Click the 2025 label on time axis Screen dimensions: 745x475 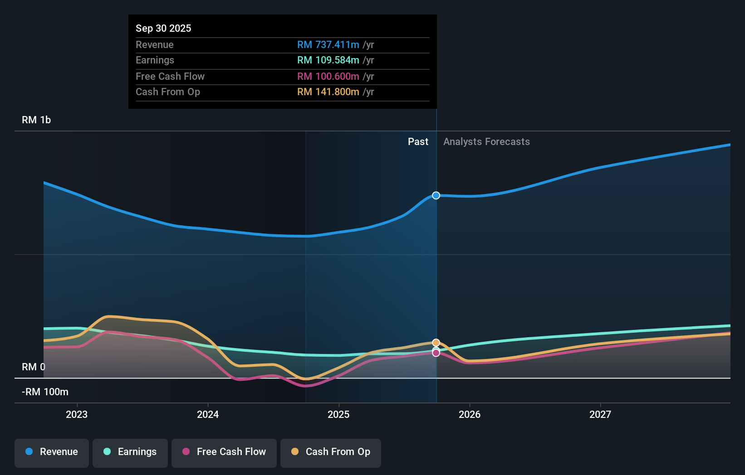tap(339, 414)
